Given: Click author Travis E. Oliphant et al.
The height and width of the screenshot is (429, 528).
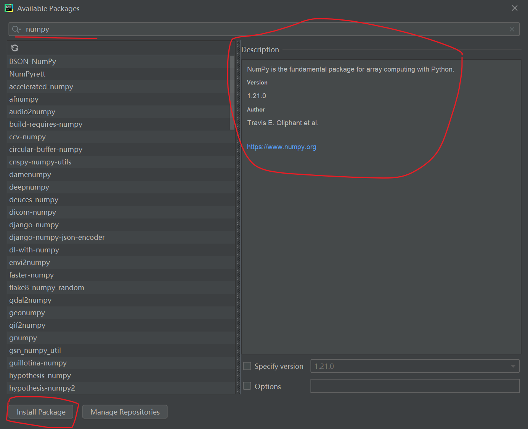Looking at the screenshot, I should (282, 123).
